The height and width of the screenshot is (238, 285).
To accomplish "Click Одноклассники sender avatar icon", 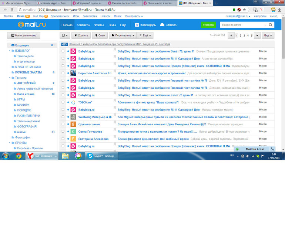I will [73, 124].
